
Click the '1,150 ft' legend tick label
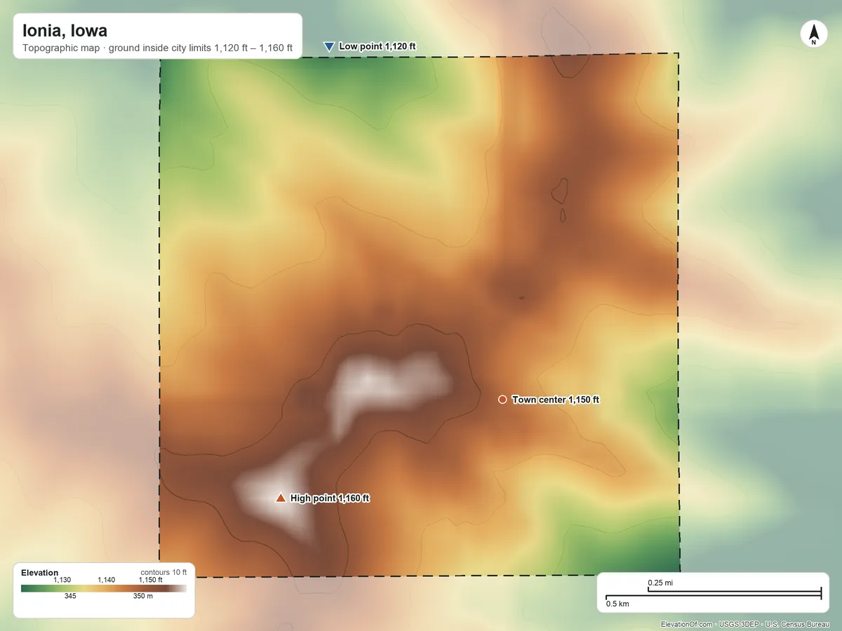coord(150,580)
